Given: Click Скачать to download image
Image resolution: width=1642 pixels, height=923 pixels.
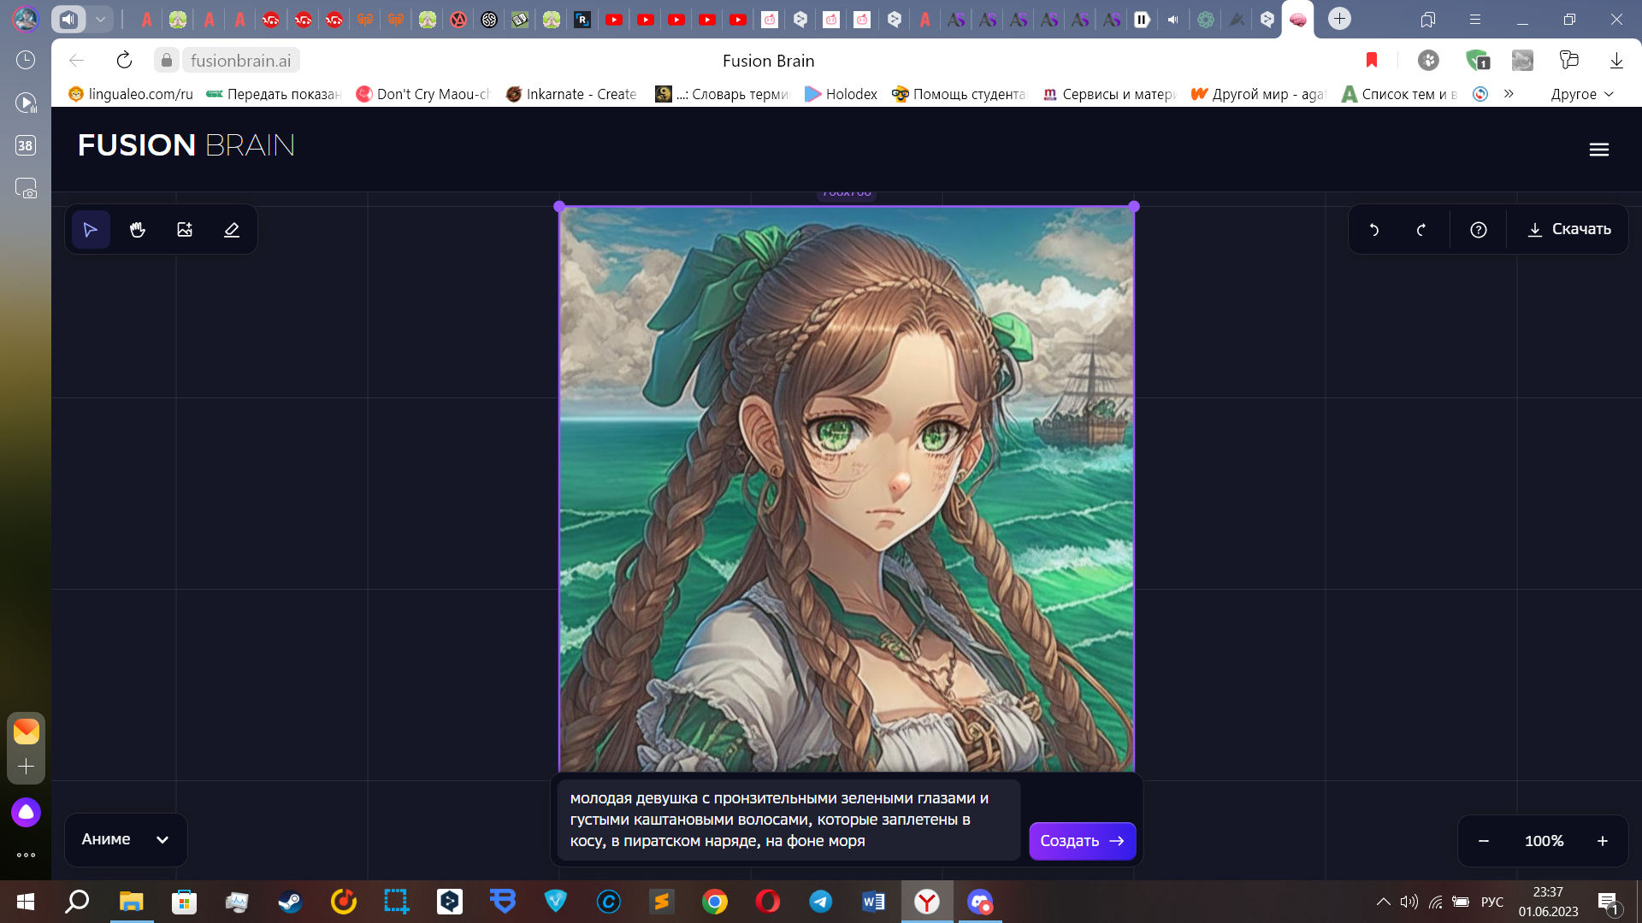Looking at the screenshot, I should (1569, 229).
